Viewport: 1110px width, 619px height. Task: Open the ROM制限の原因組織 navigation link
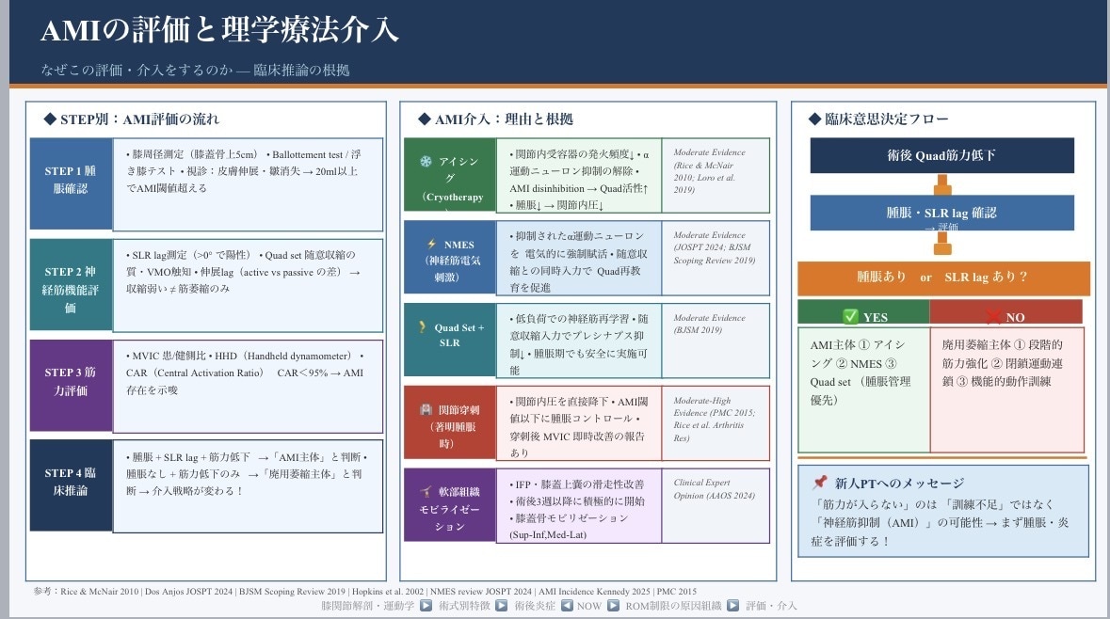pos(673,606)
